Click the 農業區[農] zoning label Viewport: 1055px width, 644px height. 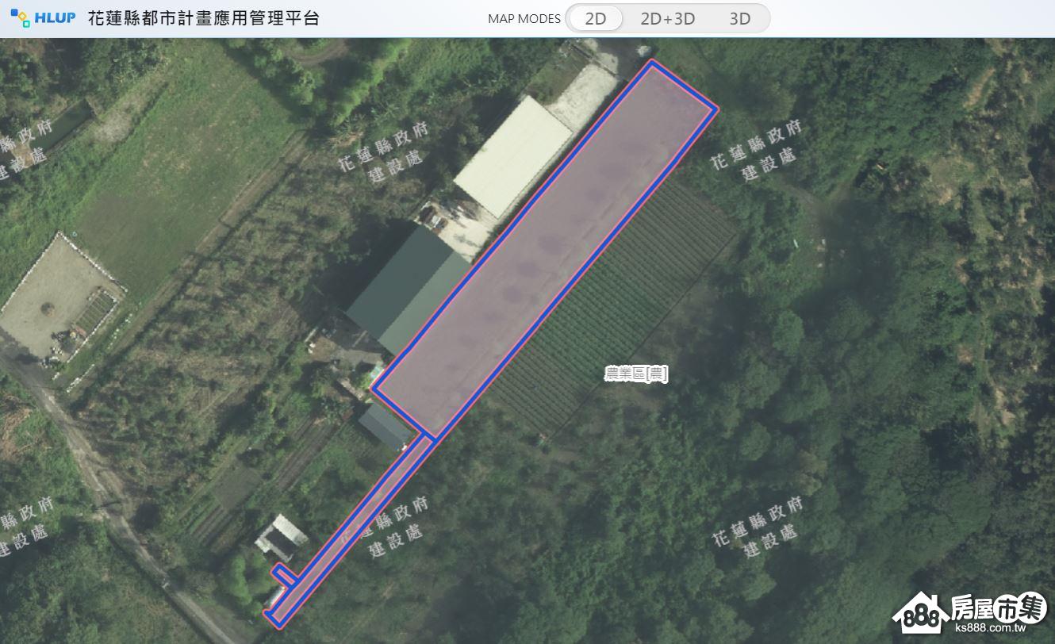(636, 374)
